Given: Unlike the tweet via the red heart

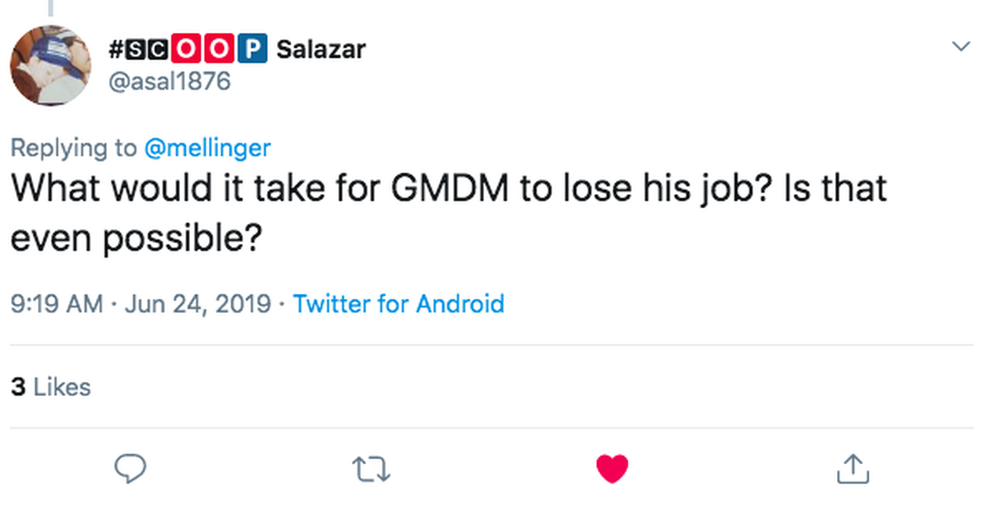Looking at the screenshot, I should pos(611,468).
